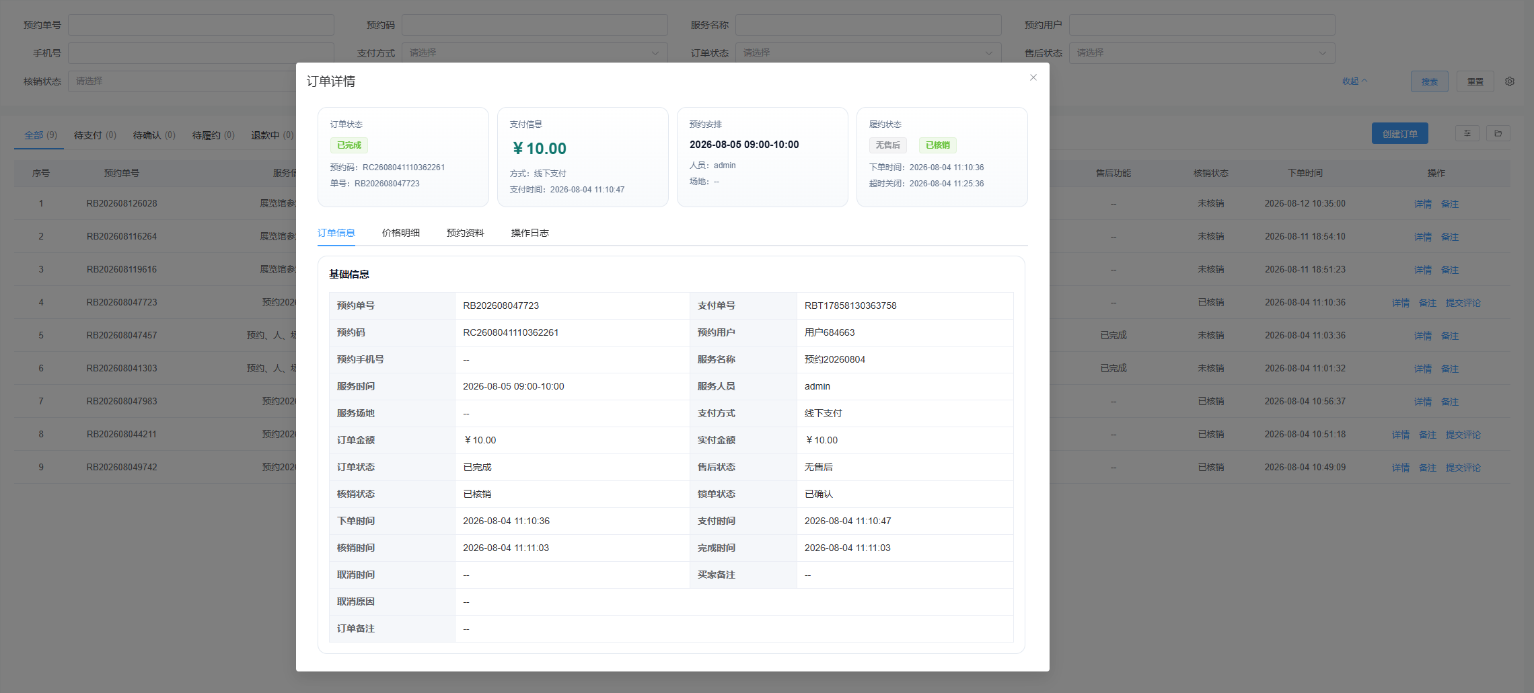The width and height of the screenshot is (1534, 693).
Task: Open 详情 for order dated 2026-08-04 10:56:37
Action: click(1422, 402)
